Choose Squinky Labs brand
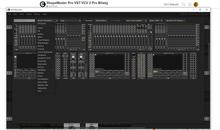220x130 pixels. [46, 85]
